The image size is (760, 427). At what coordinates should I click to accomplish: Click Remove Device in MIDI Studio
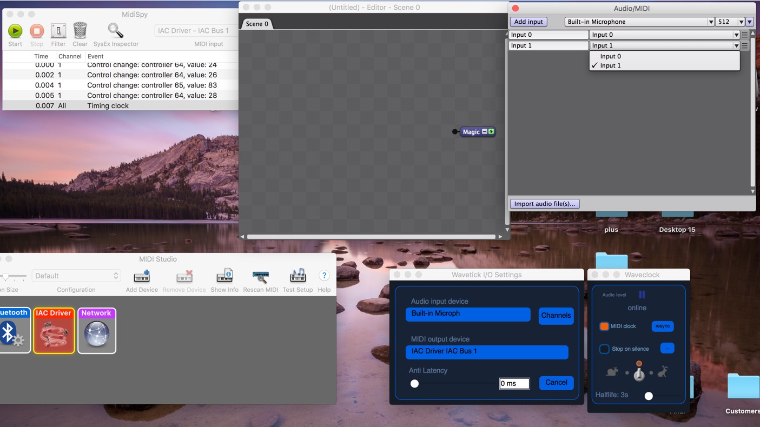click(x=184, y=276)
